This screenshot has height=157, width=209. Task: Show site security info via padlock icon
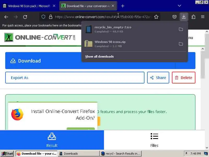click(x=51, y=17)
